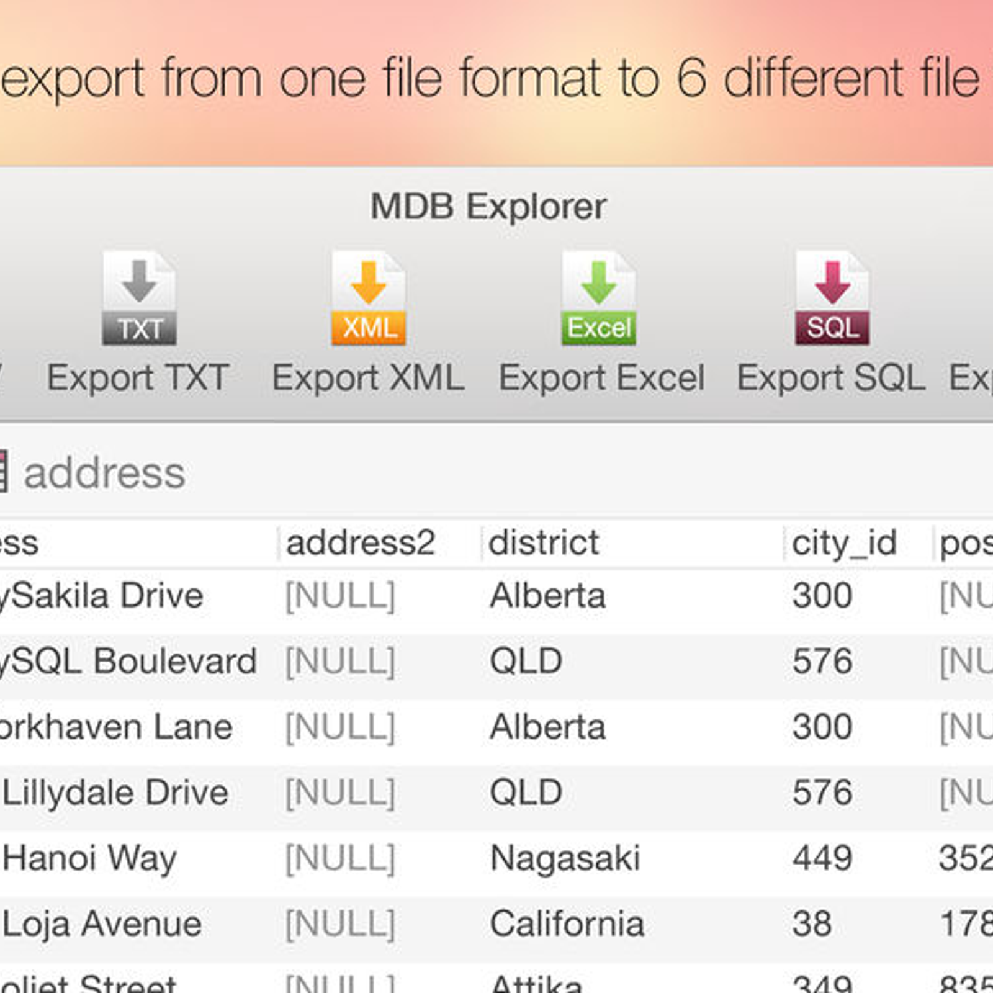
Task: Click QLD district in SQL Boulevard row
Action: (x=526, y=662)
